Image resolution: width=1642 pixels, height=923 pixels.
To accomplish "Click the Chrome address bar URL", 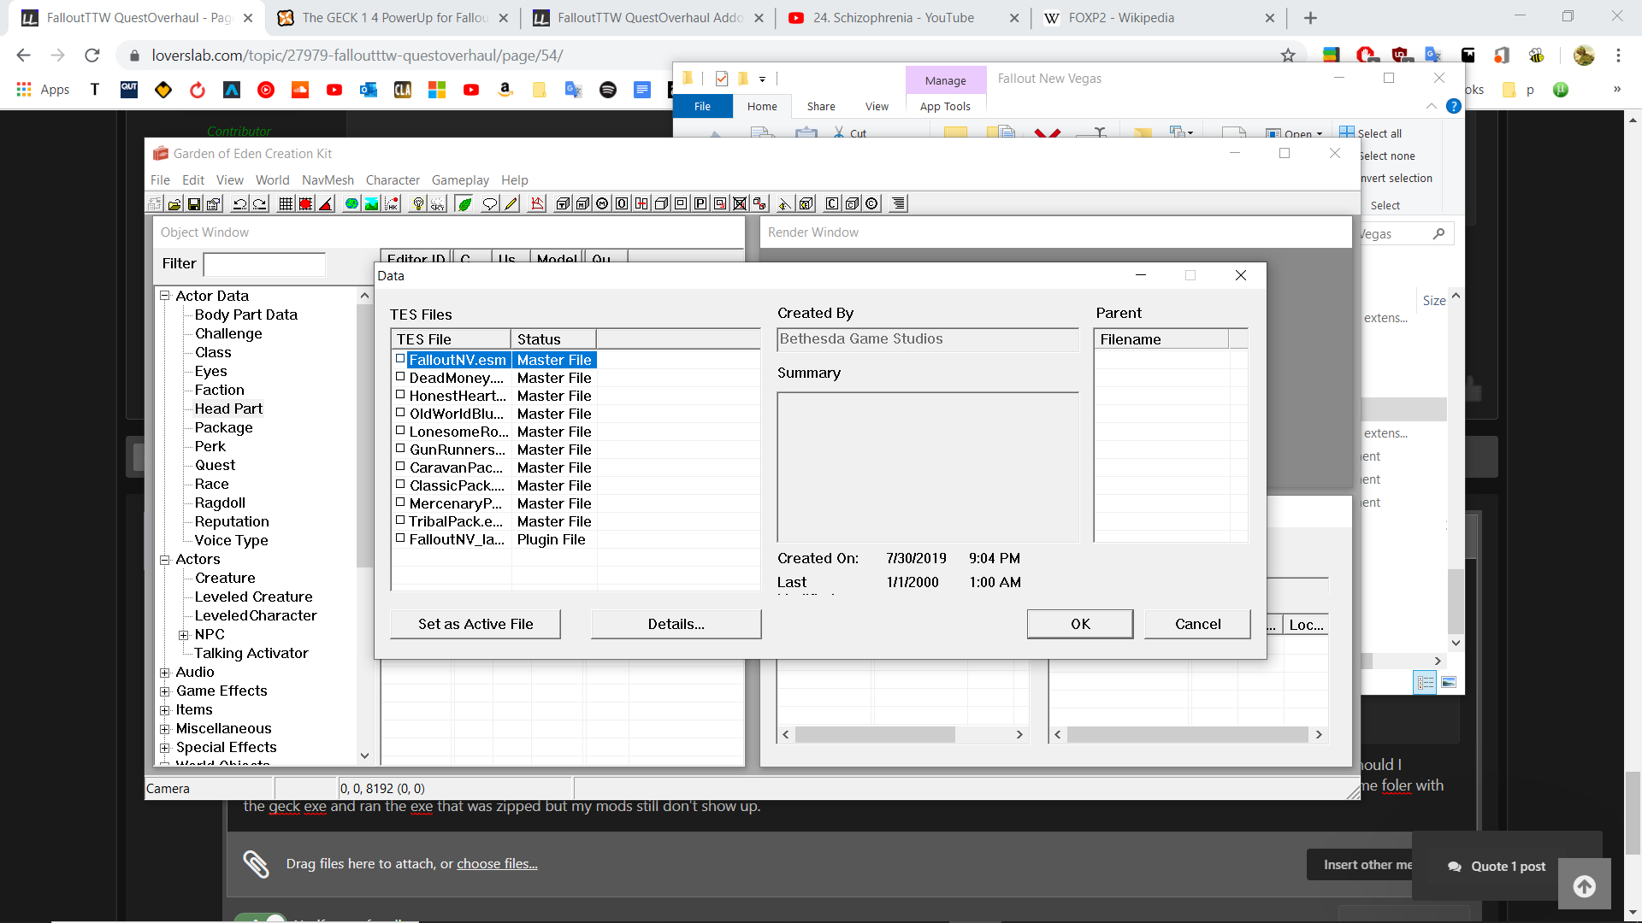I will (357, 56).
